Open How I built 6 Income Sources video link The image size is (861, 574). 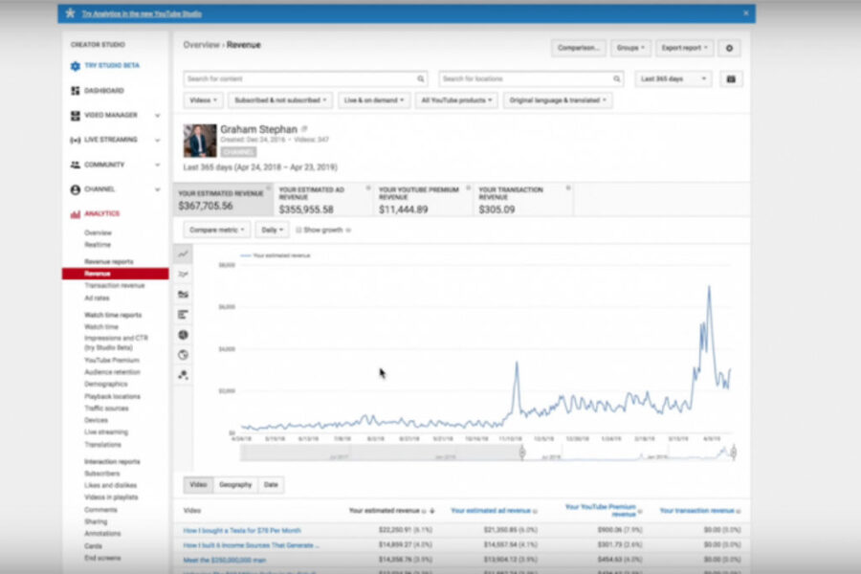click(x=251, y=545)
